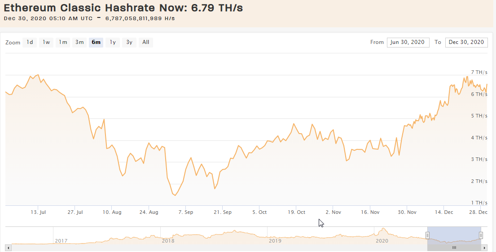Click the 4 TH/s axis label
Image resolution: width=496 pixels, height=252 pixels.
click(x=479, y=138)
